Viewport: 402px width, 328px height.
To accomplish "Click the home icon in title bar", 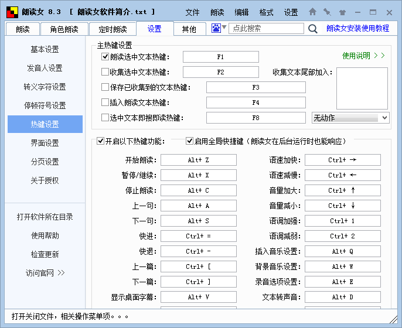I will click(x=312, y=12).
